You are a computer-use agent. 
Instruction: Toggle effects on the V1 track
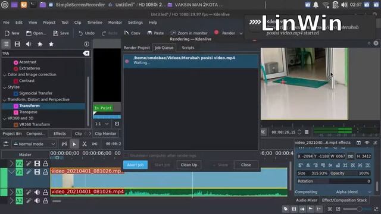(29, 172)
